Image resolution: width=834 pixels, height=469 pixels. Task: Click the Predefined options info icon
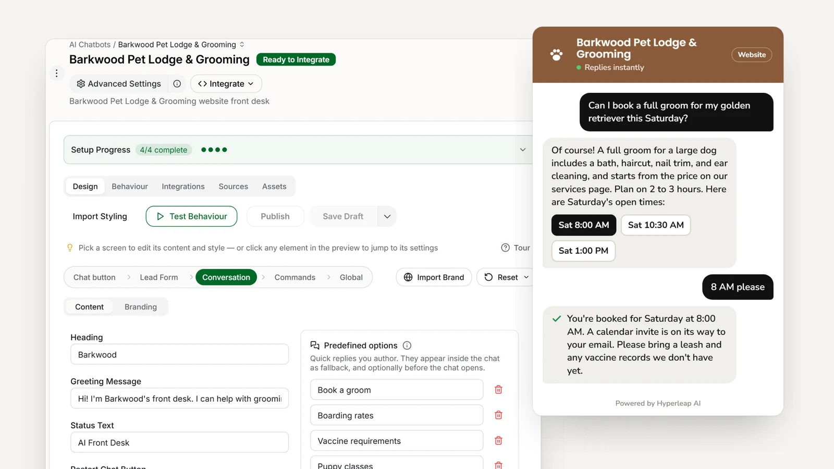pos(407,345)
